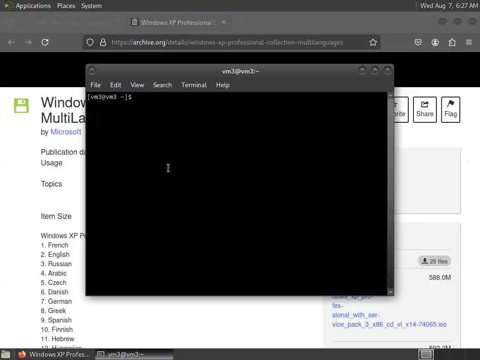This screenshot has height=360, width=480.
Task: Click the Firefox forward arrow
Action: 28,42
